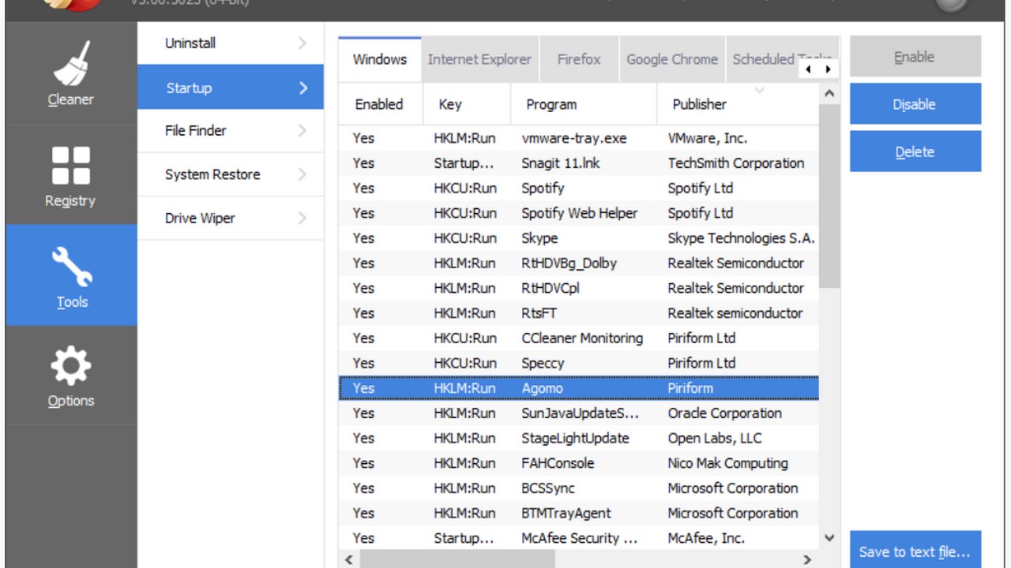The height and width of the screenshot is (568, 1011).
Task: Click the vertical scrollbar thumb
Action: pos(829,196)
